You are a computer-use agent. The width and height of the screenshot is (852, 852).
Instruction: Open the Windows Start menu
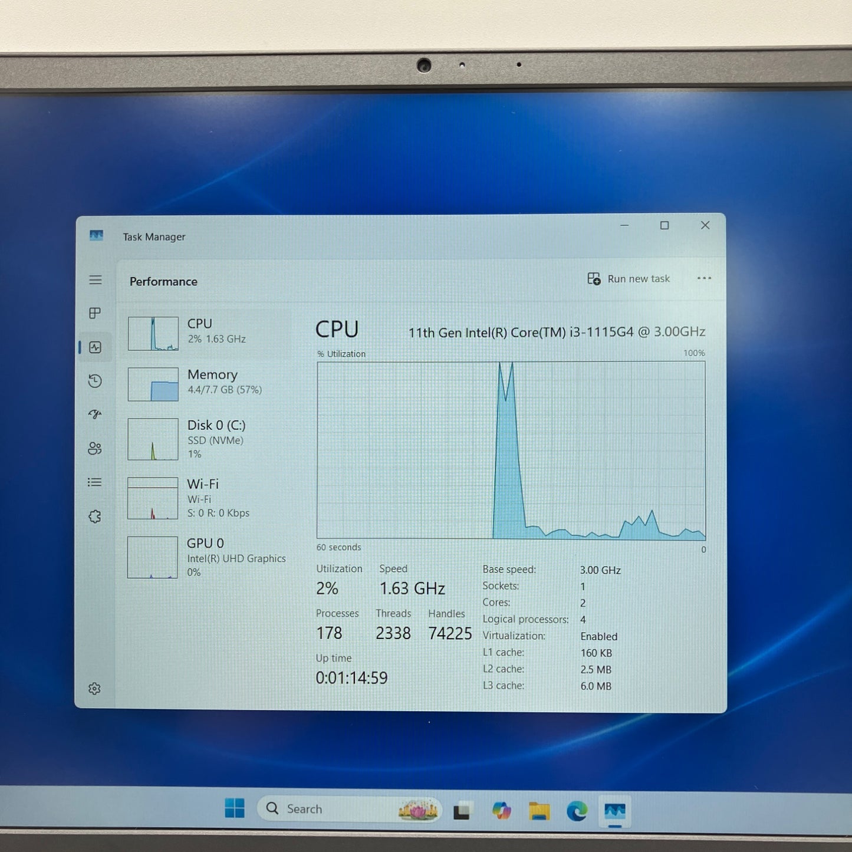point(235,808)
